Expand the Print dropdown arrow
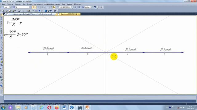 (x=15, y=11)
